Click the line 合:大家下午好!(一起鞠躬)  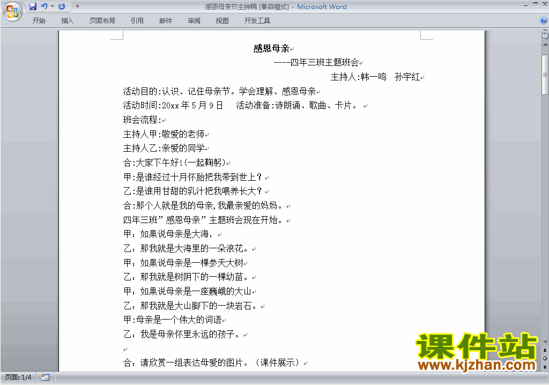(175, 162)
